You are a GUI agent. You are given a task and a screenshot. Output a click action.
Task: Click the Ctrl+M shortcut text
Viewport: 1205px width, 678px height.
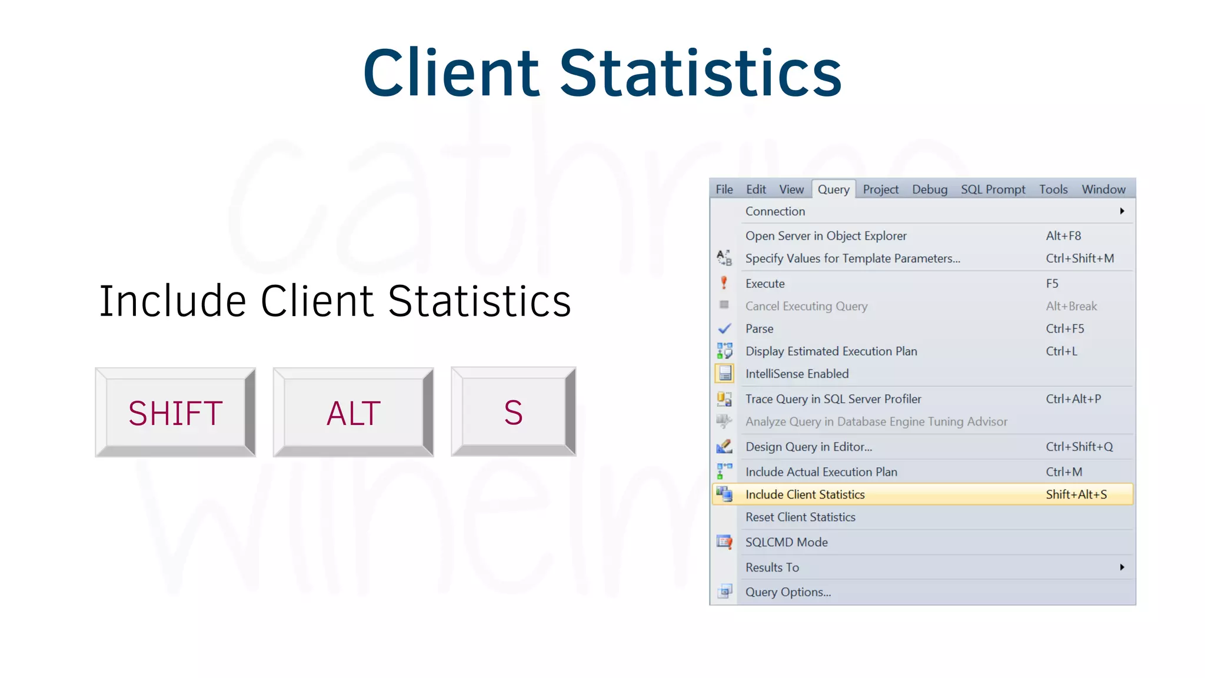click(x=1064, y=471)
